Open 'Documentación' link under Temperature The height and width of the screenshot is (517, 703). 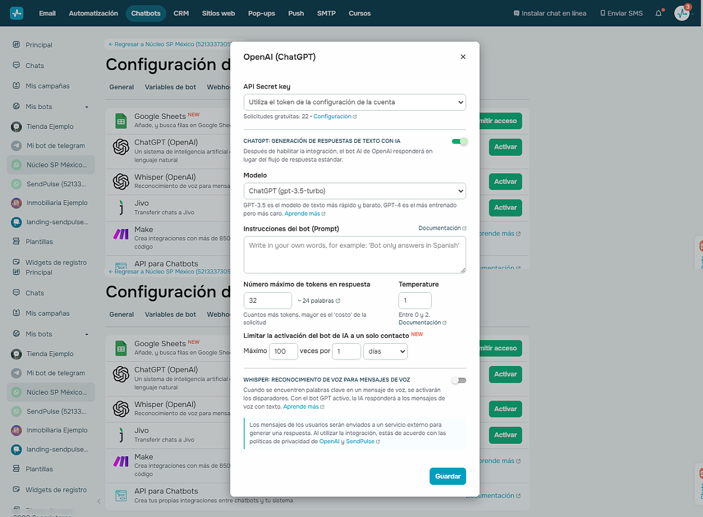422,323
